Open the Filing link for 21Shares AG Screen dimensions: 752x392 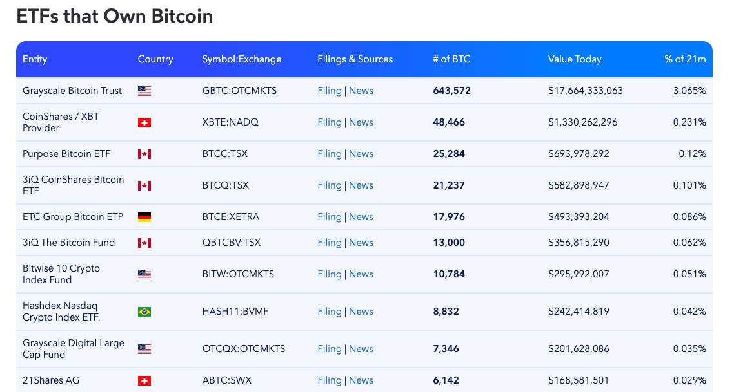330,380
